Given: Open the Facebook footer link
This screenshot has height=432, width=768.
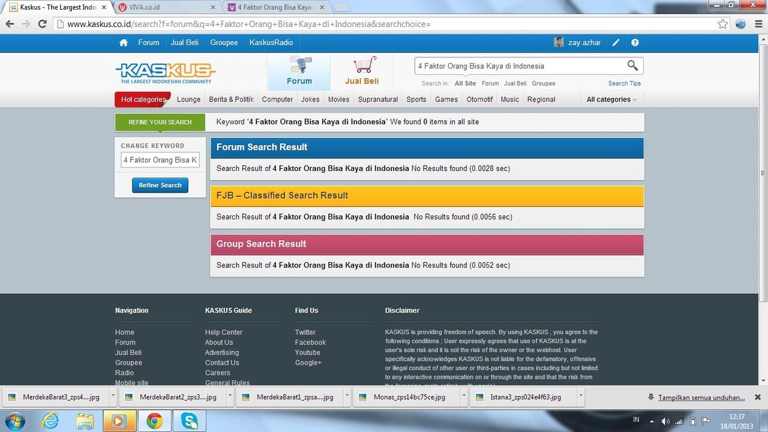Looking at the screenshot, I should (x=310, y=343).
